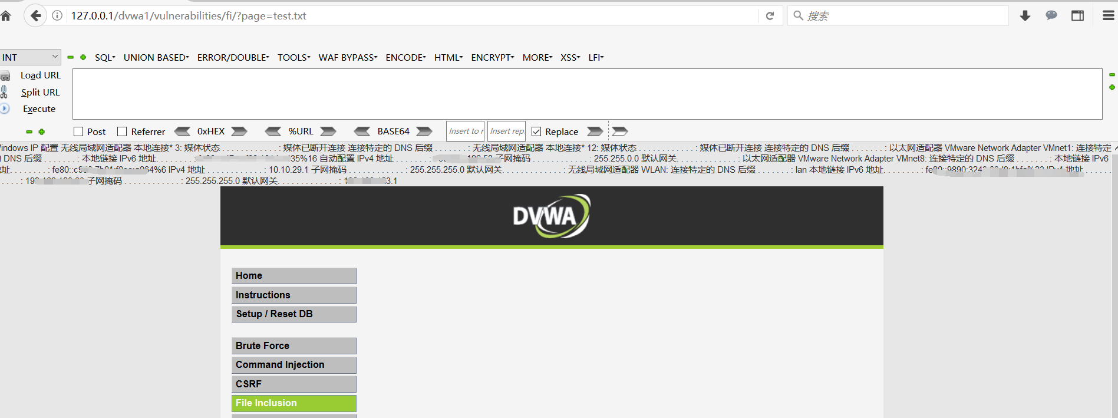The width and height of the screenshot is (1118, 418).
Task: Open the downloads arrow icon
Action: pos(1025,16)
